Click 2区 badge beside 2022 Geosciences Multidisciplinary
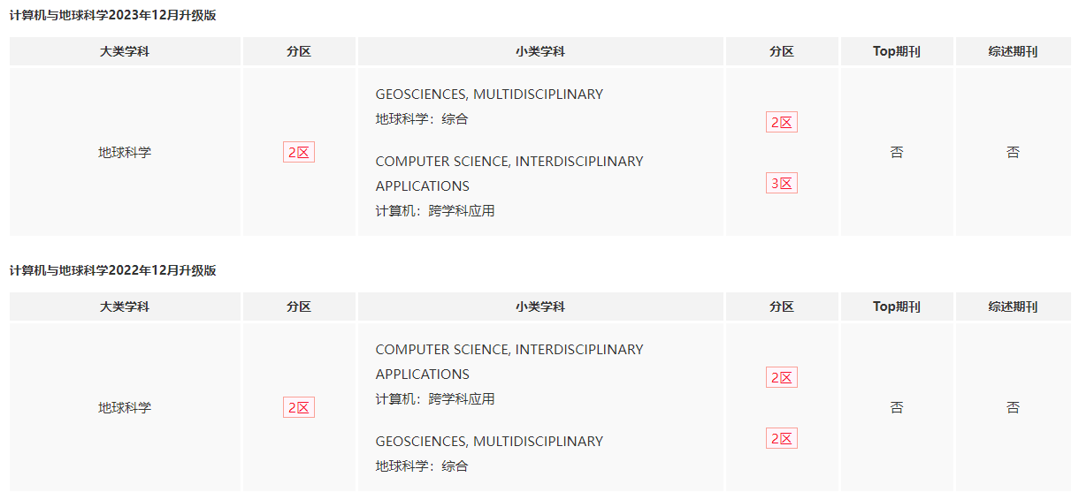Screen dimensions: 1079x492 782,438
